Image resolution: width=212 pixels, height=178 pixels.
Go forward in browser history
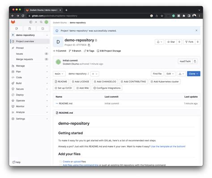pyautogui.click(x=18, y=16)
